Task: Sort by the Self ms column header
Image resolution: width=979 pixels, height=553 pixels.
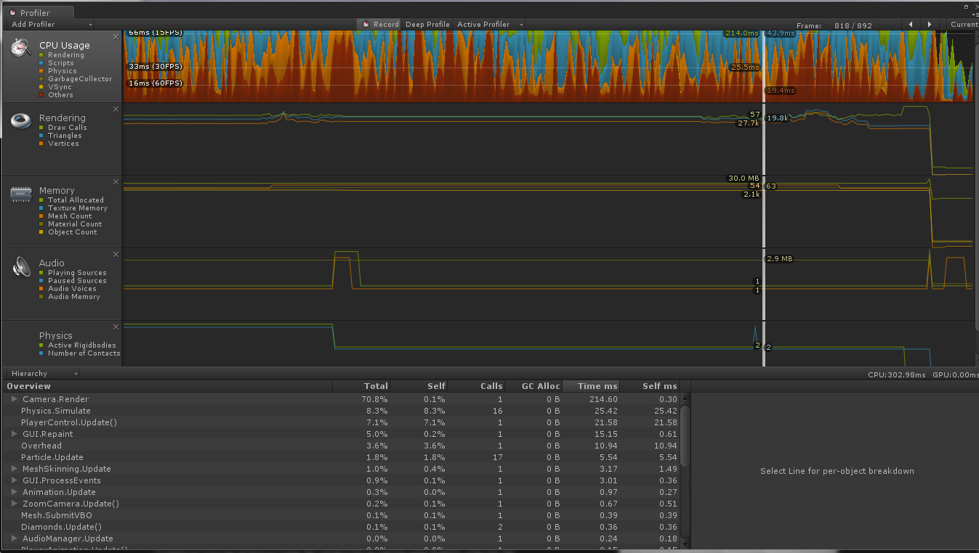Action: (x=650, y=386)
